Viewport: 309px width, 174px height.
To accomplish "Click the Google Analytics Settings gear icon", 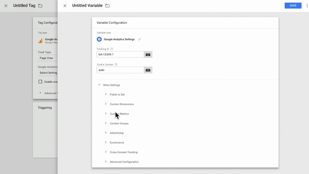I will click(x=99, y=39).
